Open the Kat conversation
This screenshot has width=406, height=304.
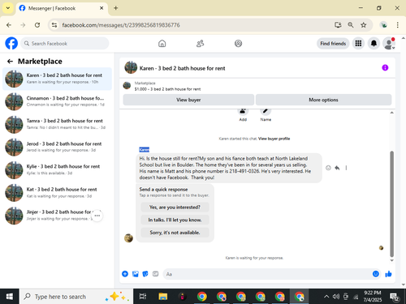[x=57, y=192]
